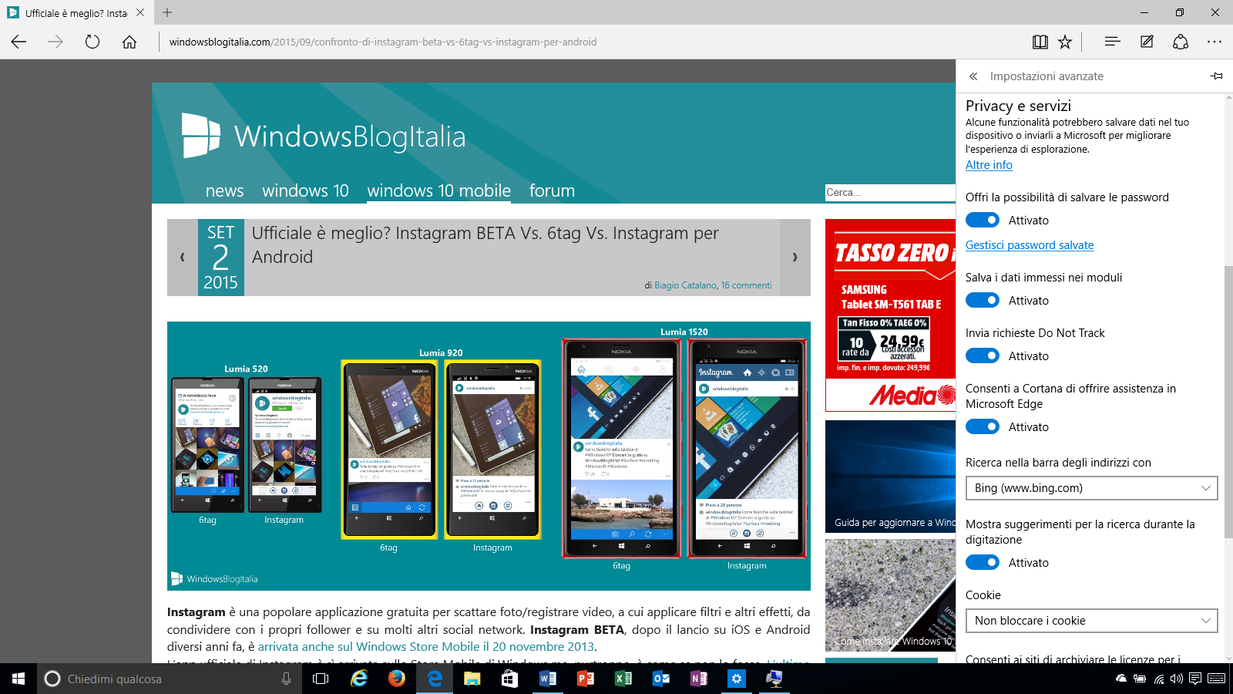Refresh the current page
This screenshot has width=1233, height=694.
pos(92,42)
